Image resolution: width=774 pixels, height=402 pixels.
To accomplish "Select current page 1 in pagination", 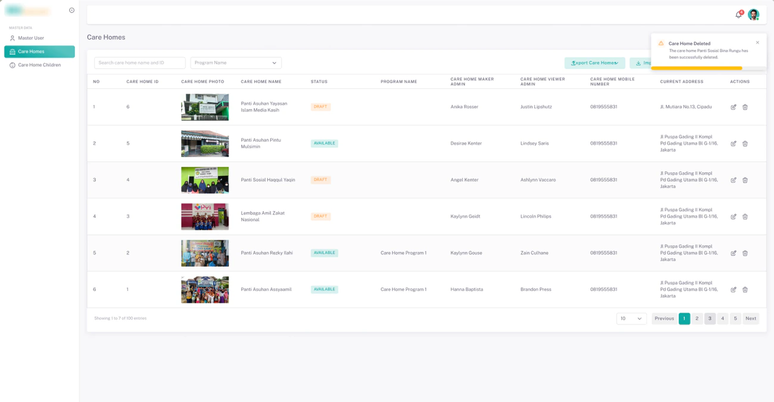I will click(685, 319).
